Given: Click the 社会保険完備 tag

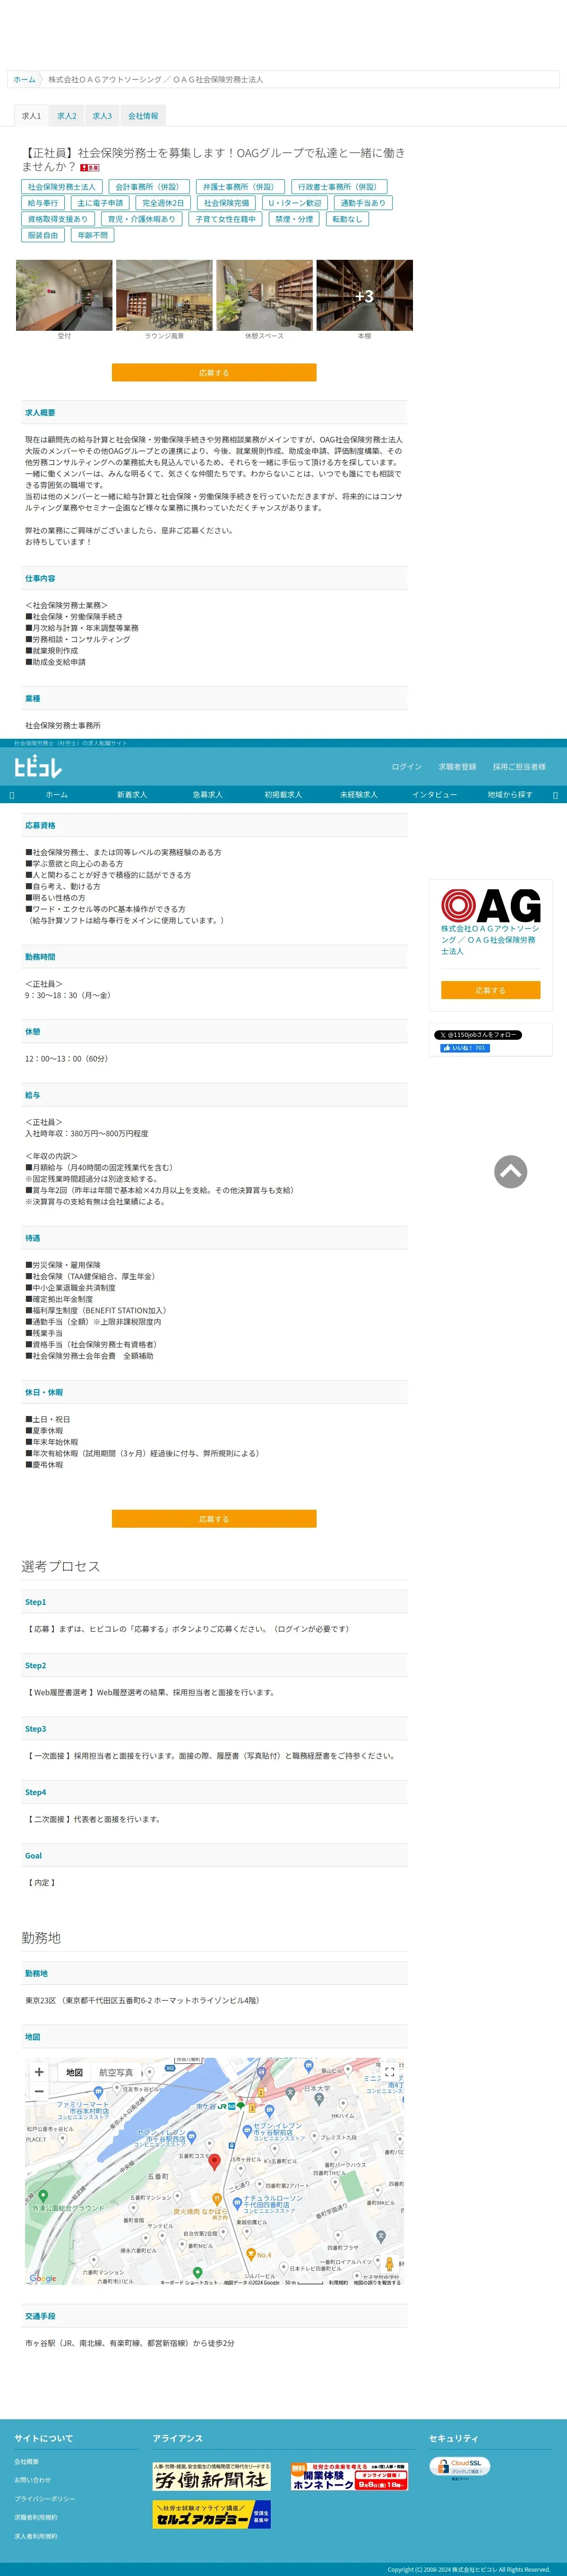Looking at the screenshot, I should [x=227, y=203].
